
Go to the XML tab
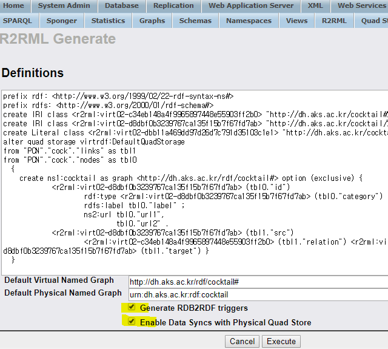[315, 6]
